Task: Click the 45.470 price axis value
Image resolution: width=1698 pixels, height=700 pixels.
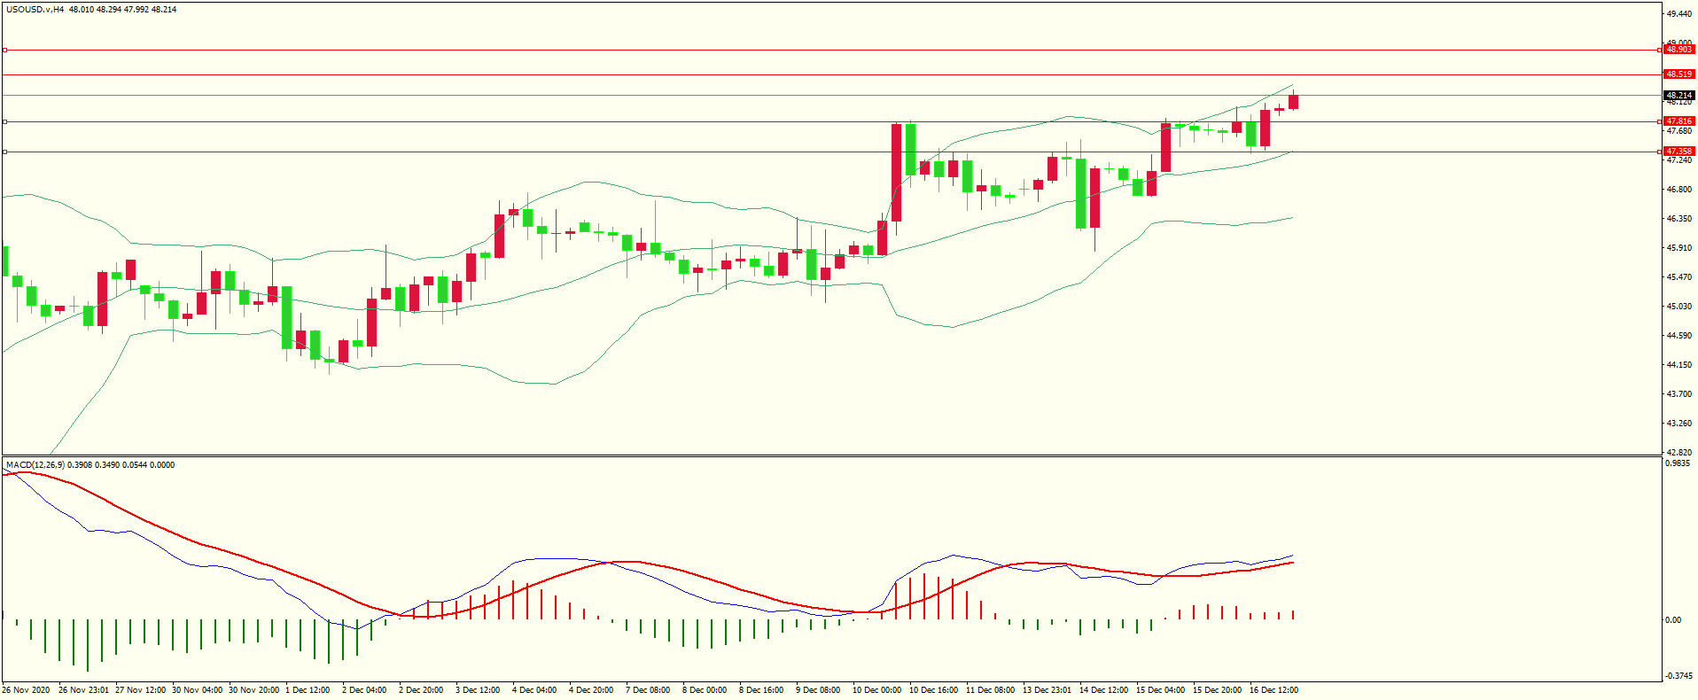Action: pos(1679,277)
